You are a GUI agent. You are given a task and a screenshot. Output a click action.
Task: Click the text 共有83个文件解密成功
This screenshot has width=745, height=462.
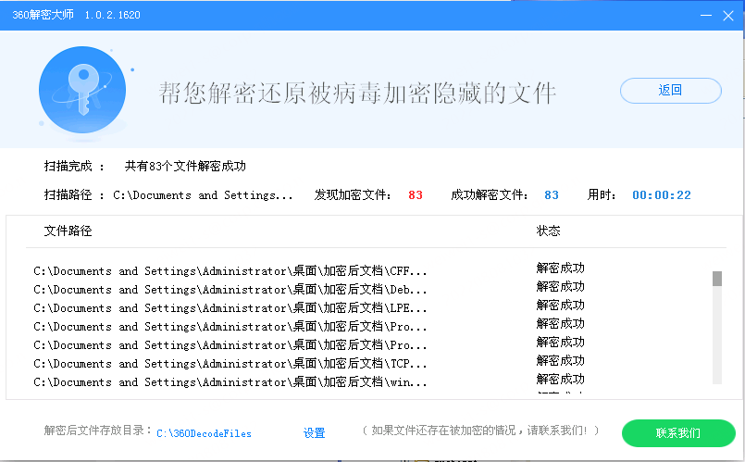click(x=185, y=166)
